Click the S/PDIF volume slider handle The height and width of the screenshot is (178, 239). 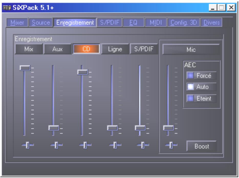point(140,128)
